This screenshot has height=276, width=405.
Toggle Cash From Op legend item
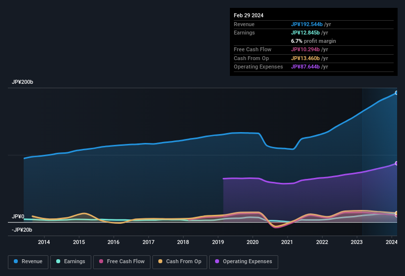(x=180, y=262)
